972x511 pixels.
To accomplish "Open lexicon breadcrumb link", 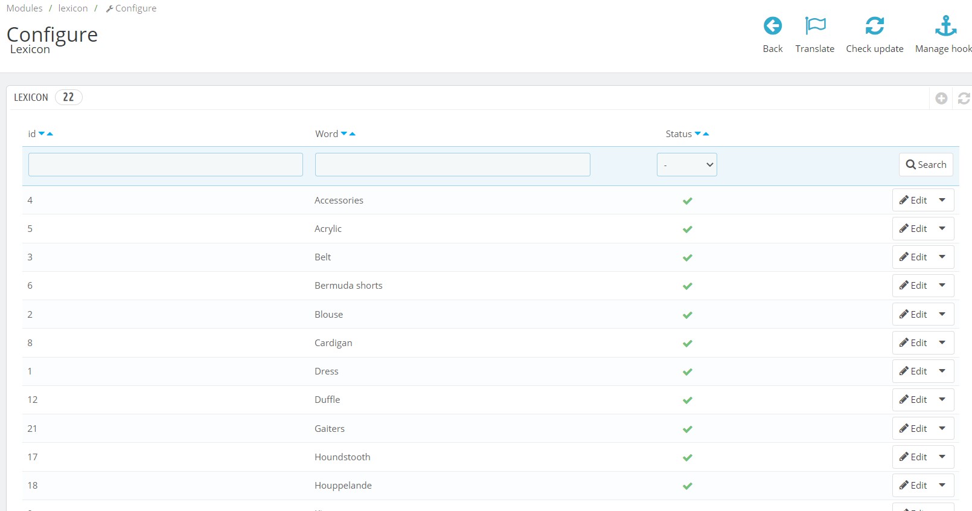I will click(73, 8).
